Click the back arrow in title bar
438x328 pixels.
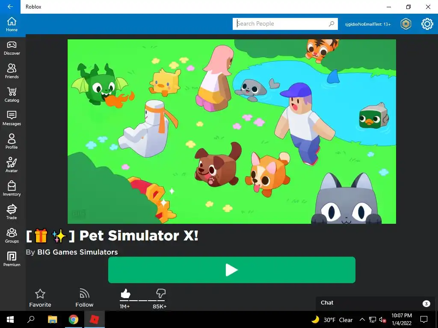click(x=10, y=7)
